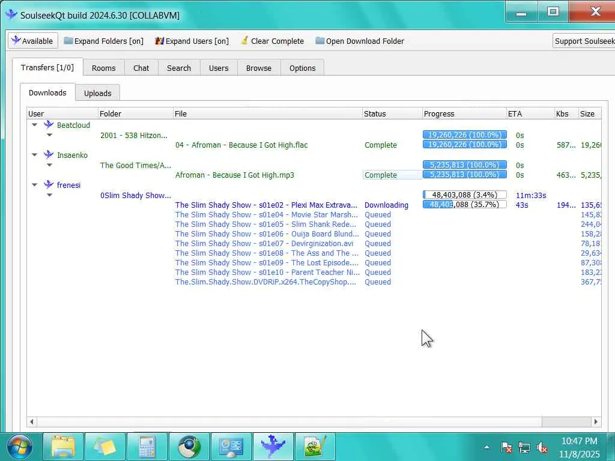Viewport: 615px width, 461px height.
Task: Click the .flac file 19,260,226 progress bar
Action: (465, 144)
